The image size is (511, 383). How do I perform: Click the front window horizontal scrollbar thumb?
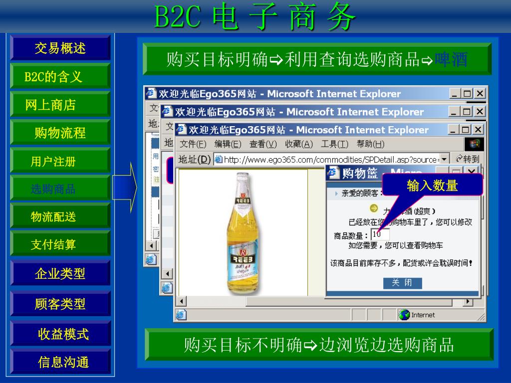pos(349,302)
